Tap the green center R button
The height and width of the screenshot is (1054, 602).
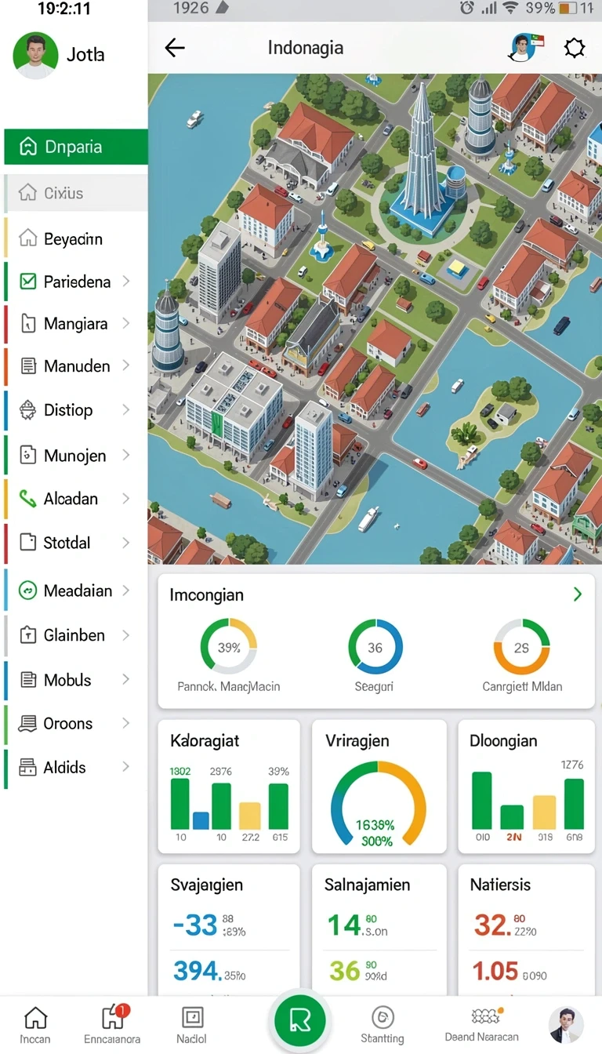pyautogui.click(x=300, y=1019)
